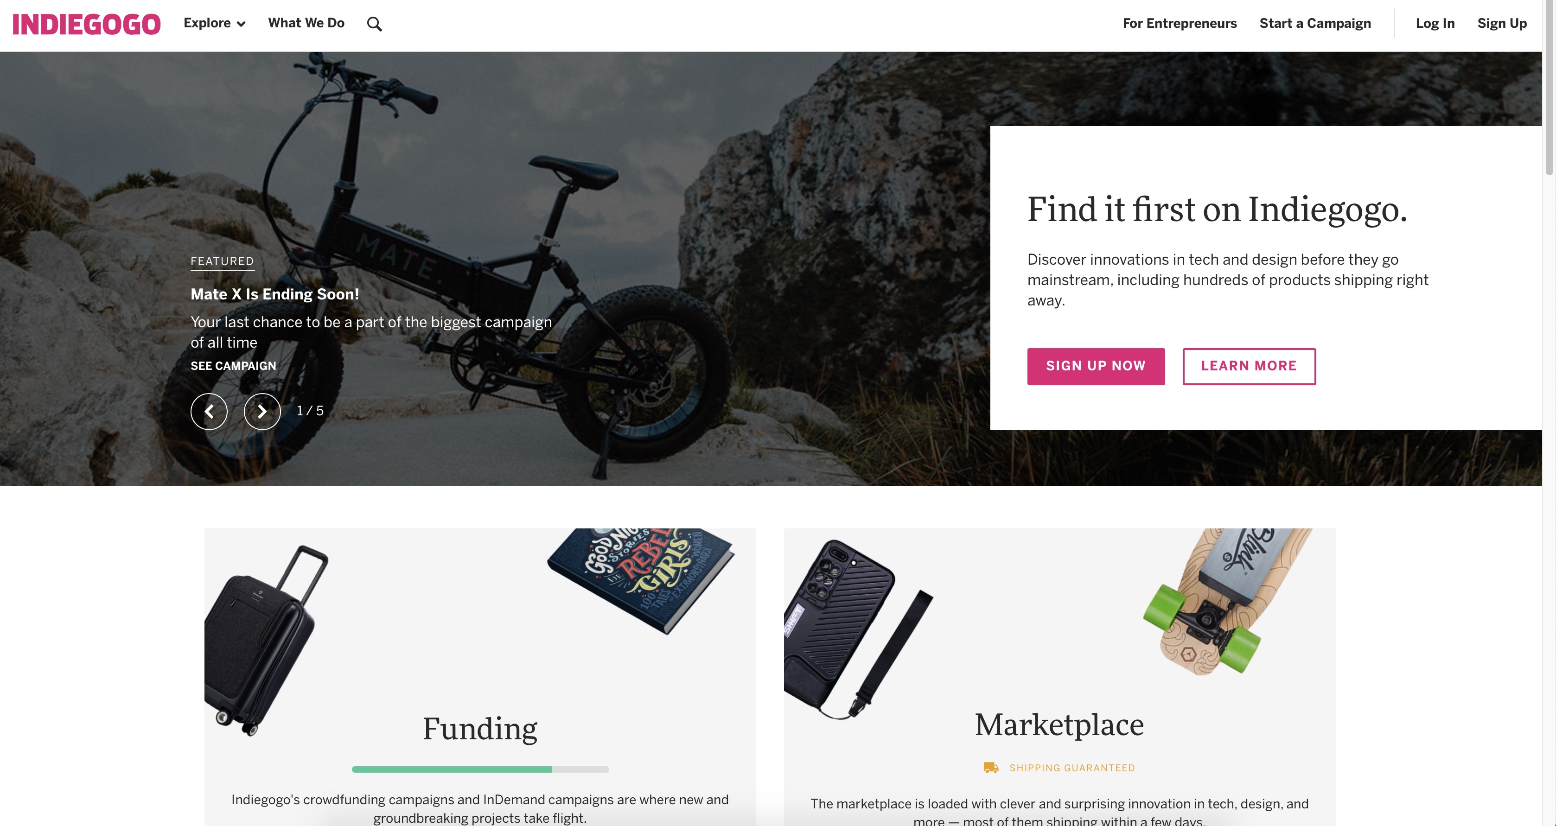
Task: Open the SEE CAMPAIGN link
Action: pyautogui.click(x=233, y=366)
